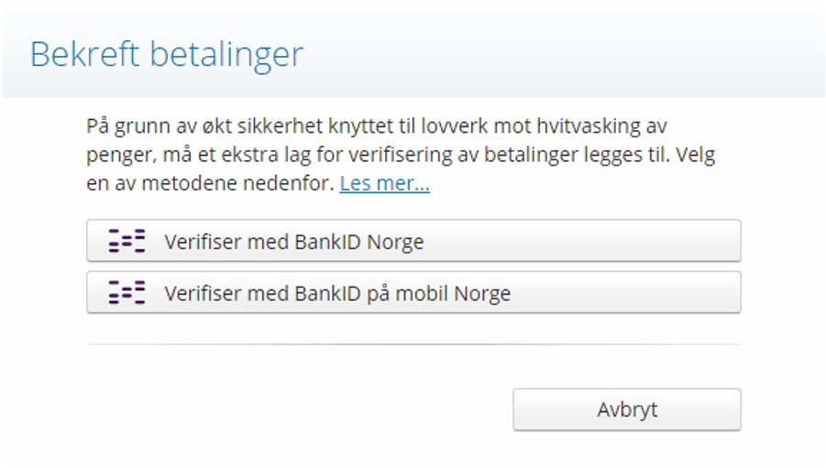Click the "Bekreft betalinger" heading
The width and height of the screenshot is (826, 468).
(x=166, y=55)
